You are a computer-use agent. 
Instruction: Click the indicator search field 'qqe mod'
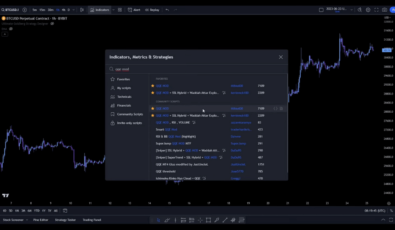point(196,69)
